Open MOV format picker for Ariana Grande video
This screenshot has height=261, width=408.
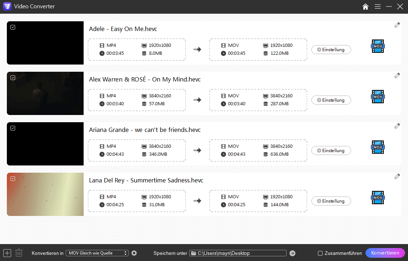tap(378, 147)
